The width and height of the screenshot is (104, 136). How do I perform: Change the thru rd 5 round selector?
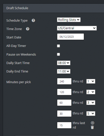[x=91, y=113]
